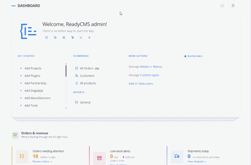Open the history clock icon under the welcome message
This screenshot has width=251, height=165.
point(46,37)
